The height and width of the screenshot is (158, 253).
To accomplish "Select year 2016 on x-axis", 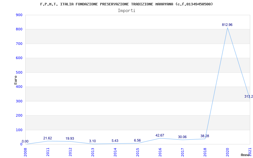I will 160,152.
